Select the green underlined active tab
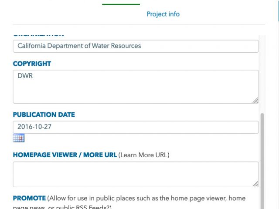The height and width of the screenshot is (209, 279). click(121, 4)
